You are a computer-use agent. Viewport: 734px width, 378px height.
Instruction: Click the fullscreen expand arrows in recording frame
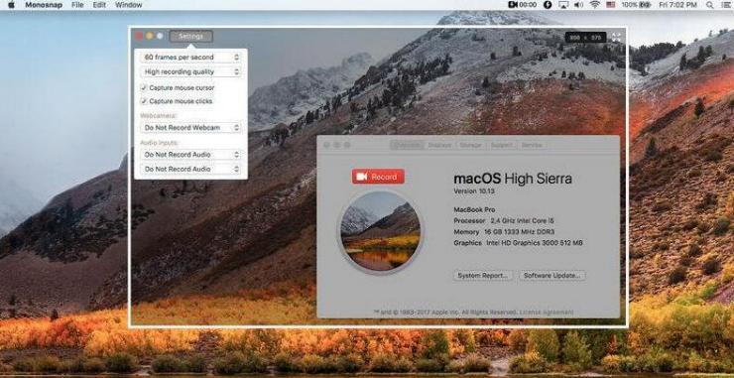[x=616, y=37]
